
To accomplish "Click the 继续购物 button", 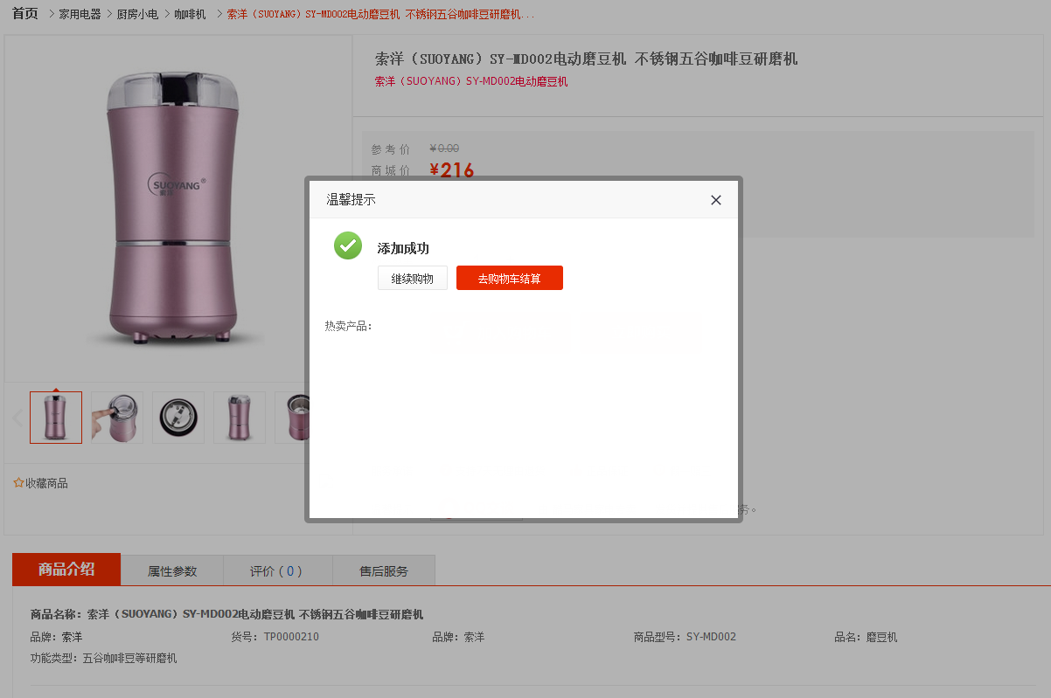I will coord(413,279).
